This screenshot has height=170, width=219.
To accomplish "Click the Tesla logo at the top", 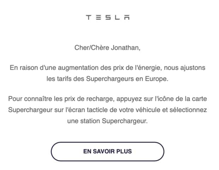I will pyautogui.click(x=107, y=17).
